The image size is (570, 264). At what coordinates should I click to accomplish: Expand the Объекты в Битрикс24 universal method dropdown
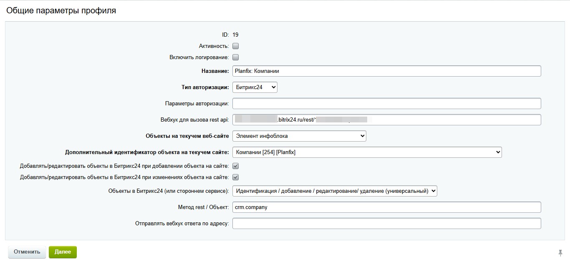tap(335, 191)
